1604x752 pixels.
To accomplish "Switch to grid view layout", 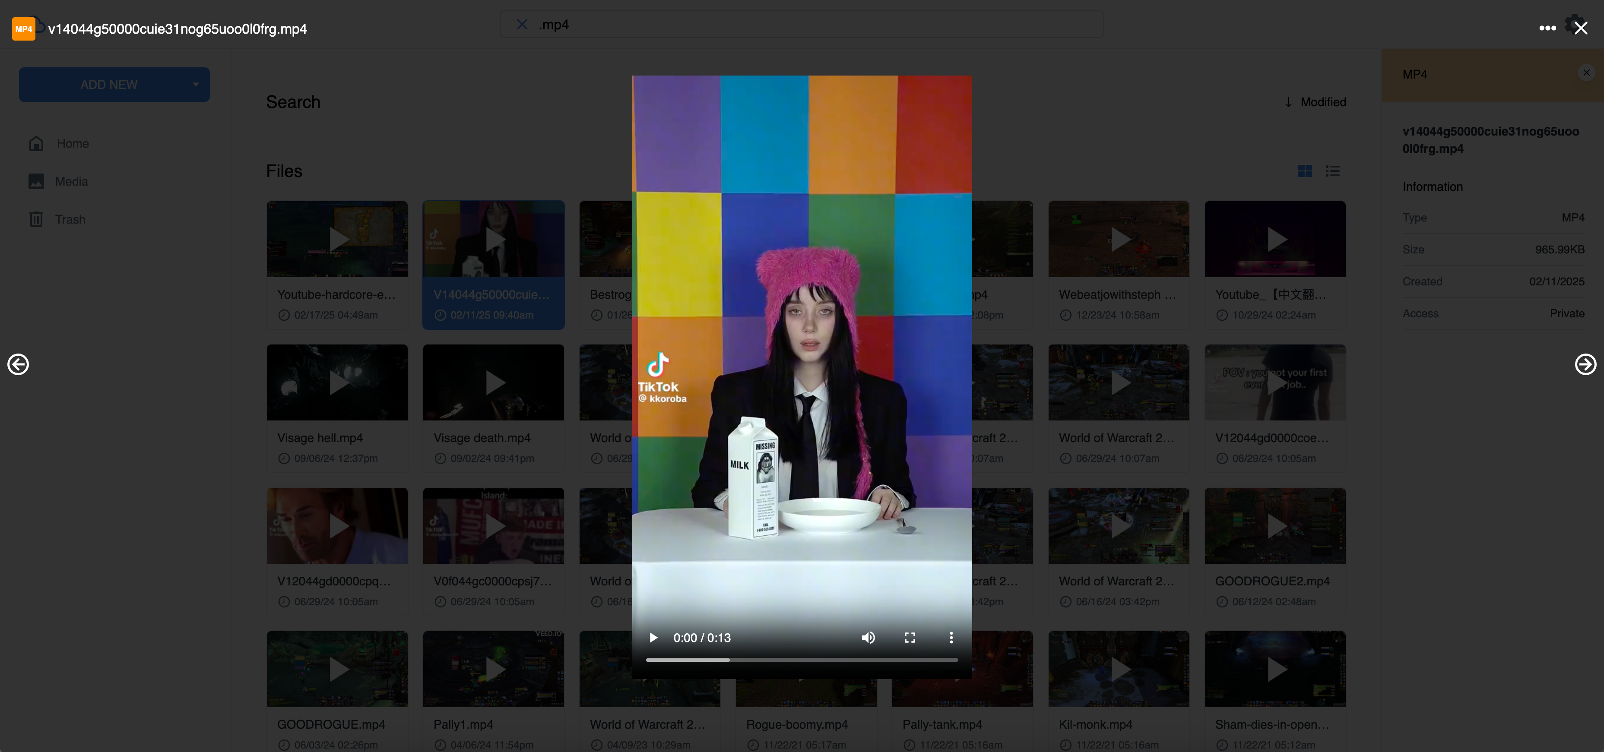I will coord(1305,171).
